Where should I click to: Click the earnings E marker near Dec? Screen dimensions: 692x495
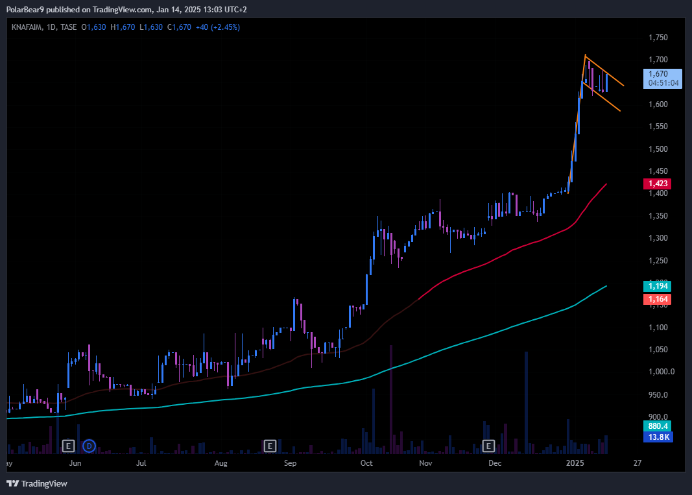point(488,446)
